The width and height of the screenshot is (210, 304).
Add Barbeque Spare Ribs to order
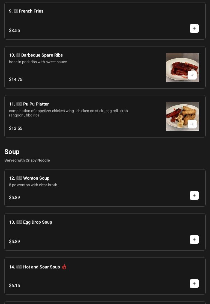192,75
